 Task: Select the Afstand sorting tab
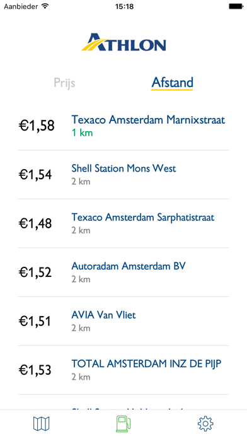click(x=172, y=83)
